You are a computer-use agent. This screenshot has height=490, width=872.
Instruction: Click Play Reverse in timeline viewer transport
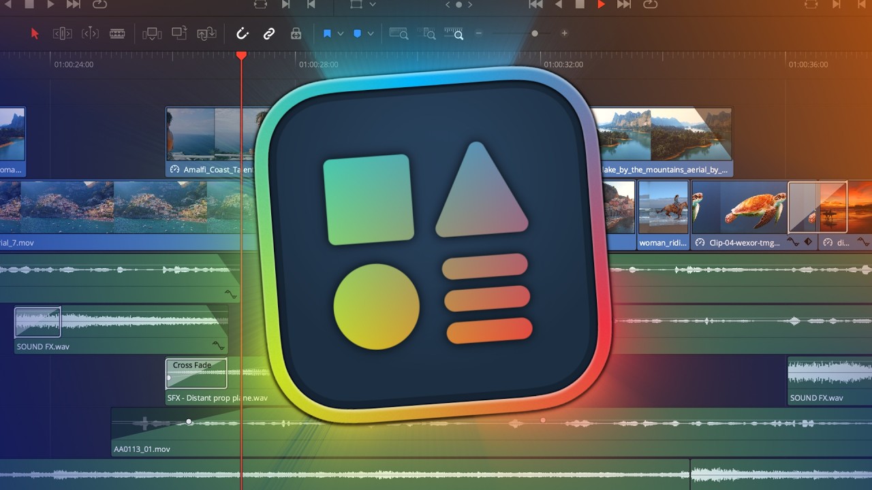click(x=558, y=4)
